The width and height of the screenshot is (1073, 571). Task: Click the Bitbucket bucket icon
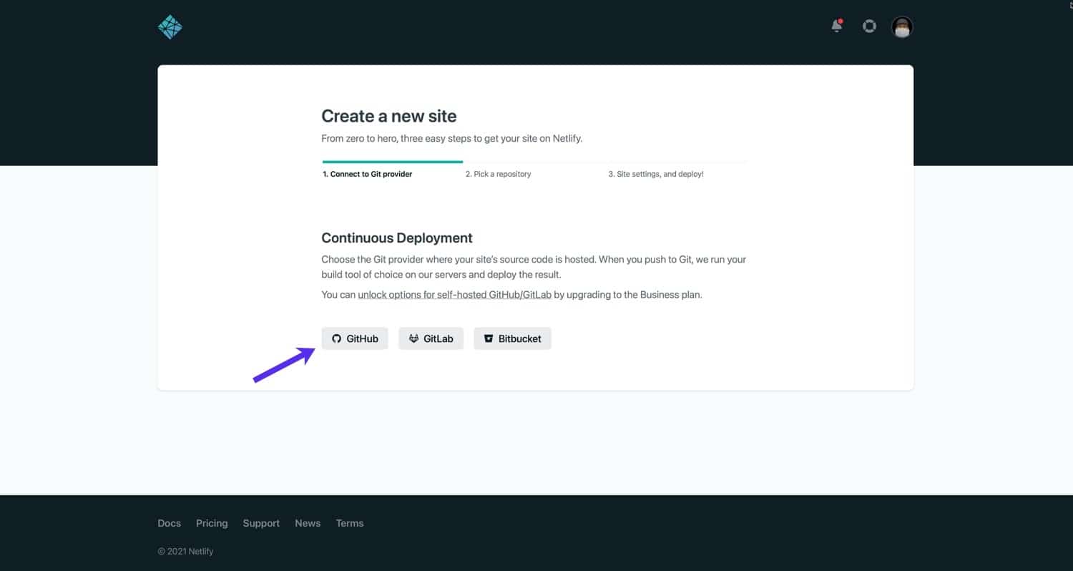(x=489, y=338)
